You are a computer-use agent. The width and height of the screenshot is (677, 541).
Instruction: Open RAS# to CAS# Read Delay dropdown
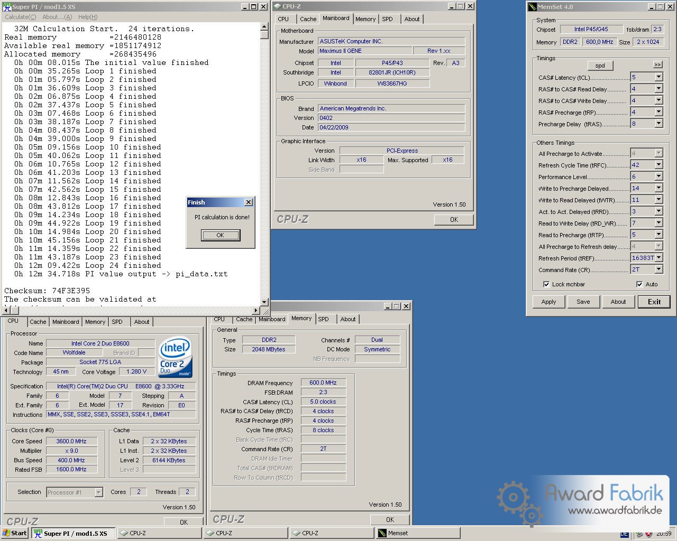click(658, 89)
